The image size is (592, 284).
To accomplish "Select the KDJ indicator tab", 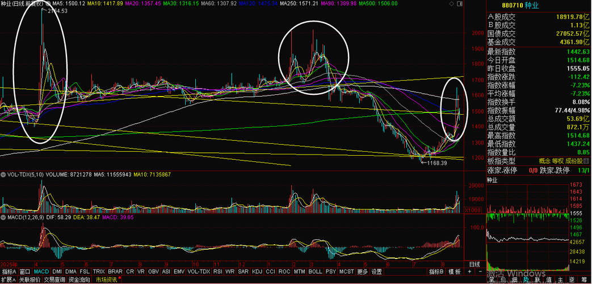I will point(257,272).
